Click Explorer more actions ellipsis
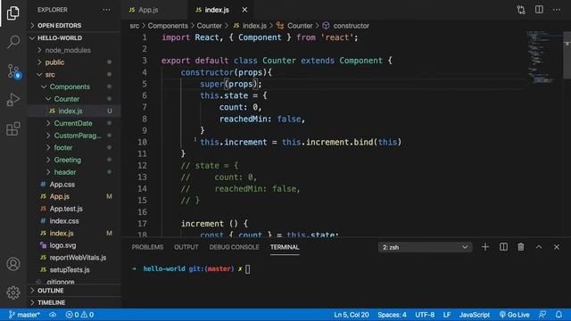The image size is (571, 321). (106, 10)
